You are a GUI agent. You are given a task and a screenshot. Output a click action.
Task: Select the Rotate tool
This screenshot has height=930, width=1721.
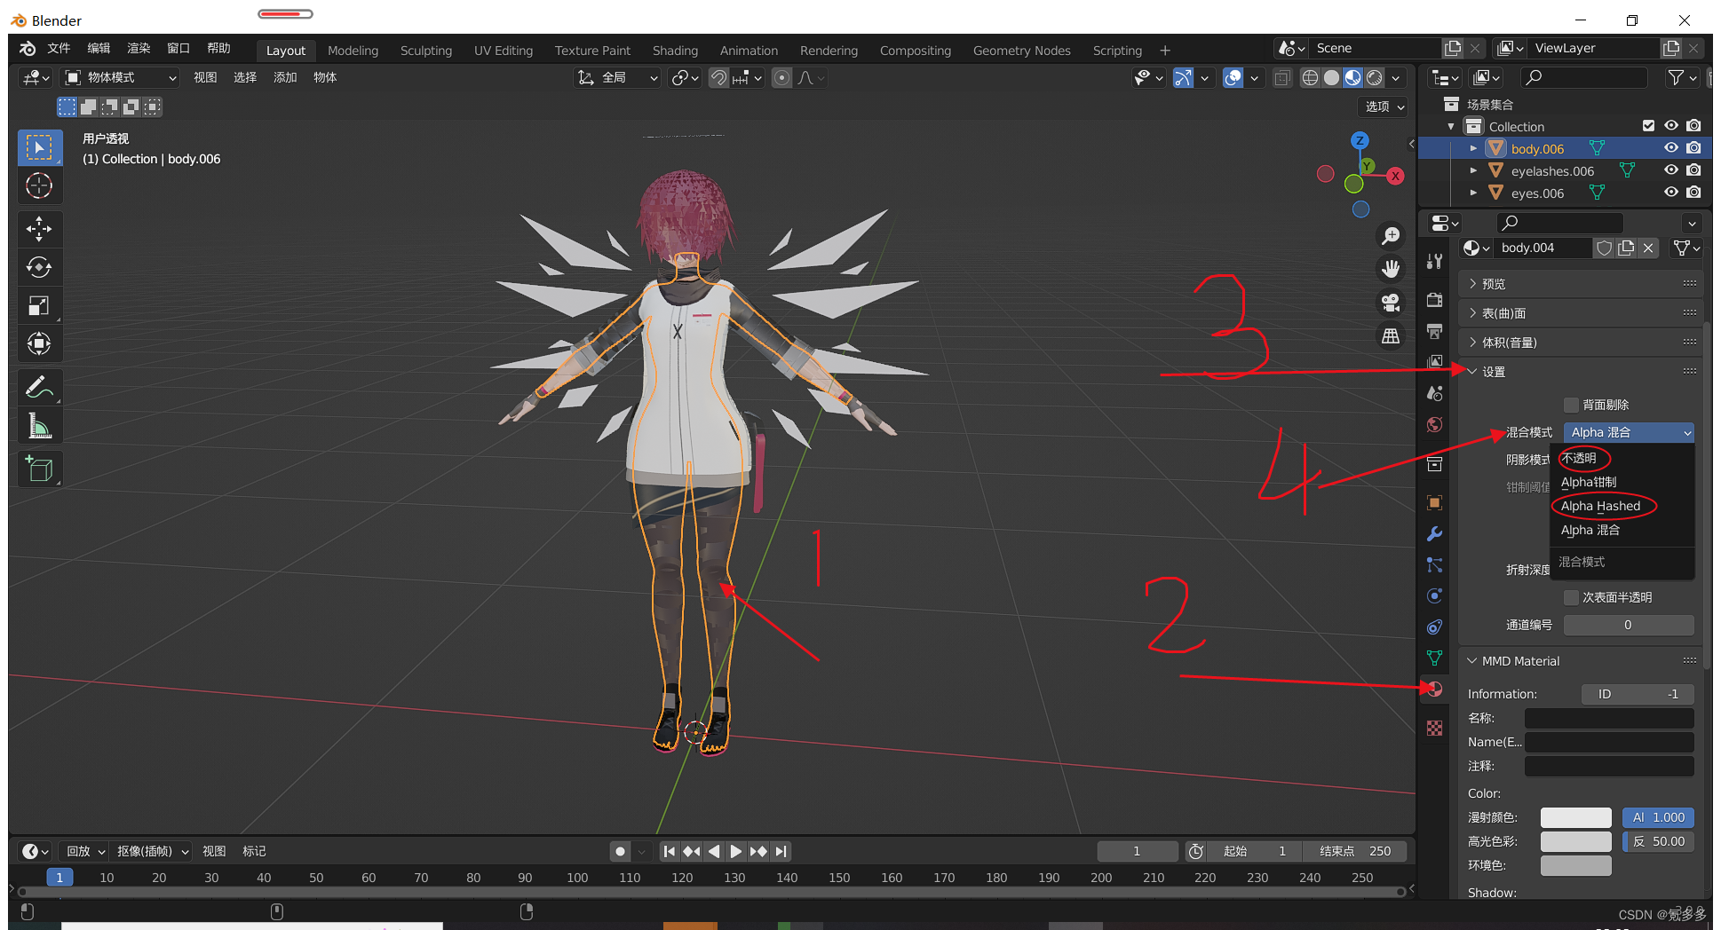tap(39, 267)
